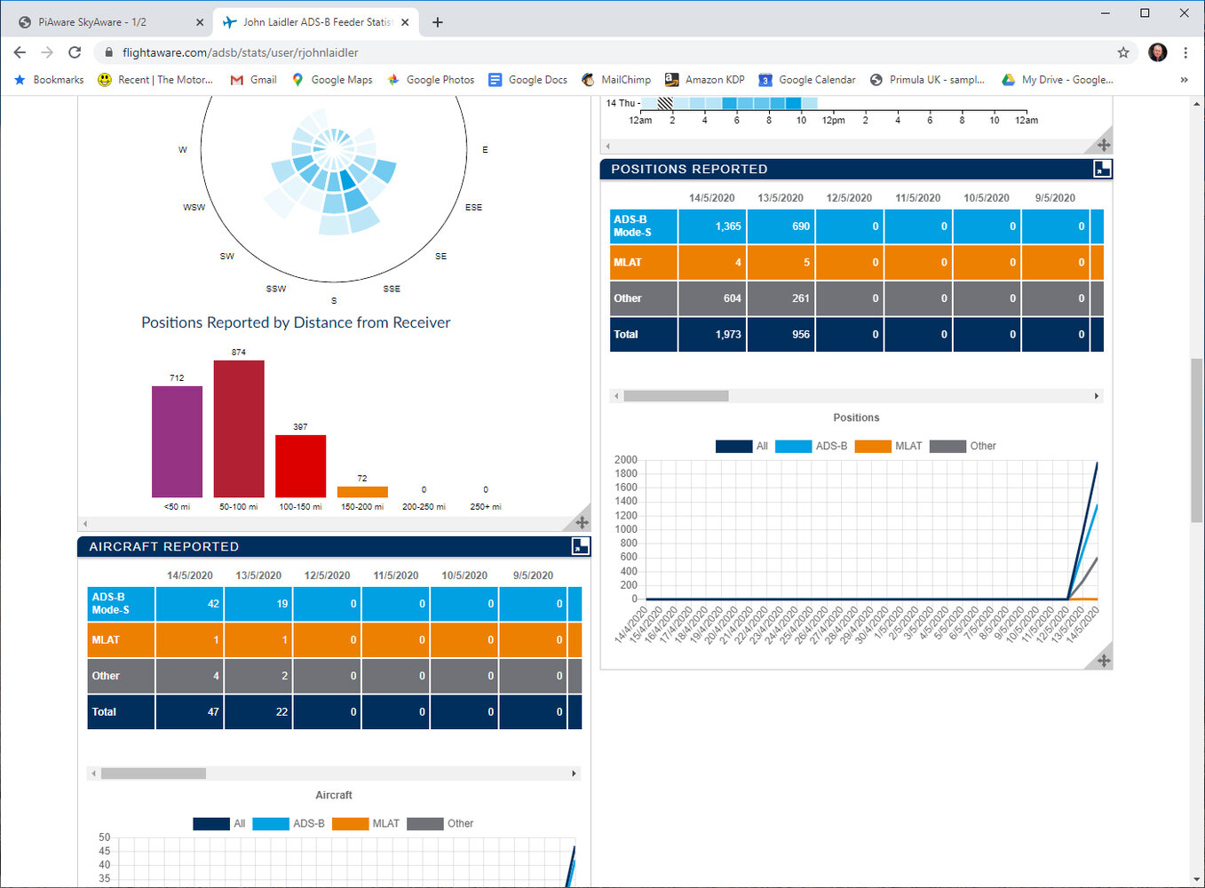
Task: Close the John Laidler ADS-B tab
Action: (405, 22)
